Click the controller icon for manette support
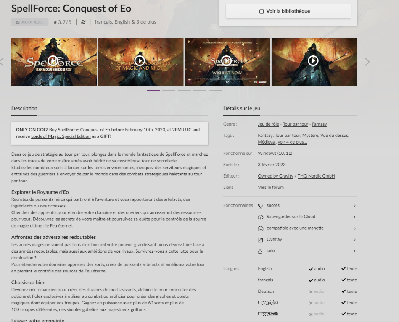 click(x=261, y=228)
